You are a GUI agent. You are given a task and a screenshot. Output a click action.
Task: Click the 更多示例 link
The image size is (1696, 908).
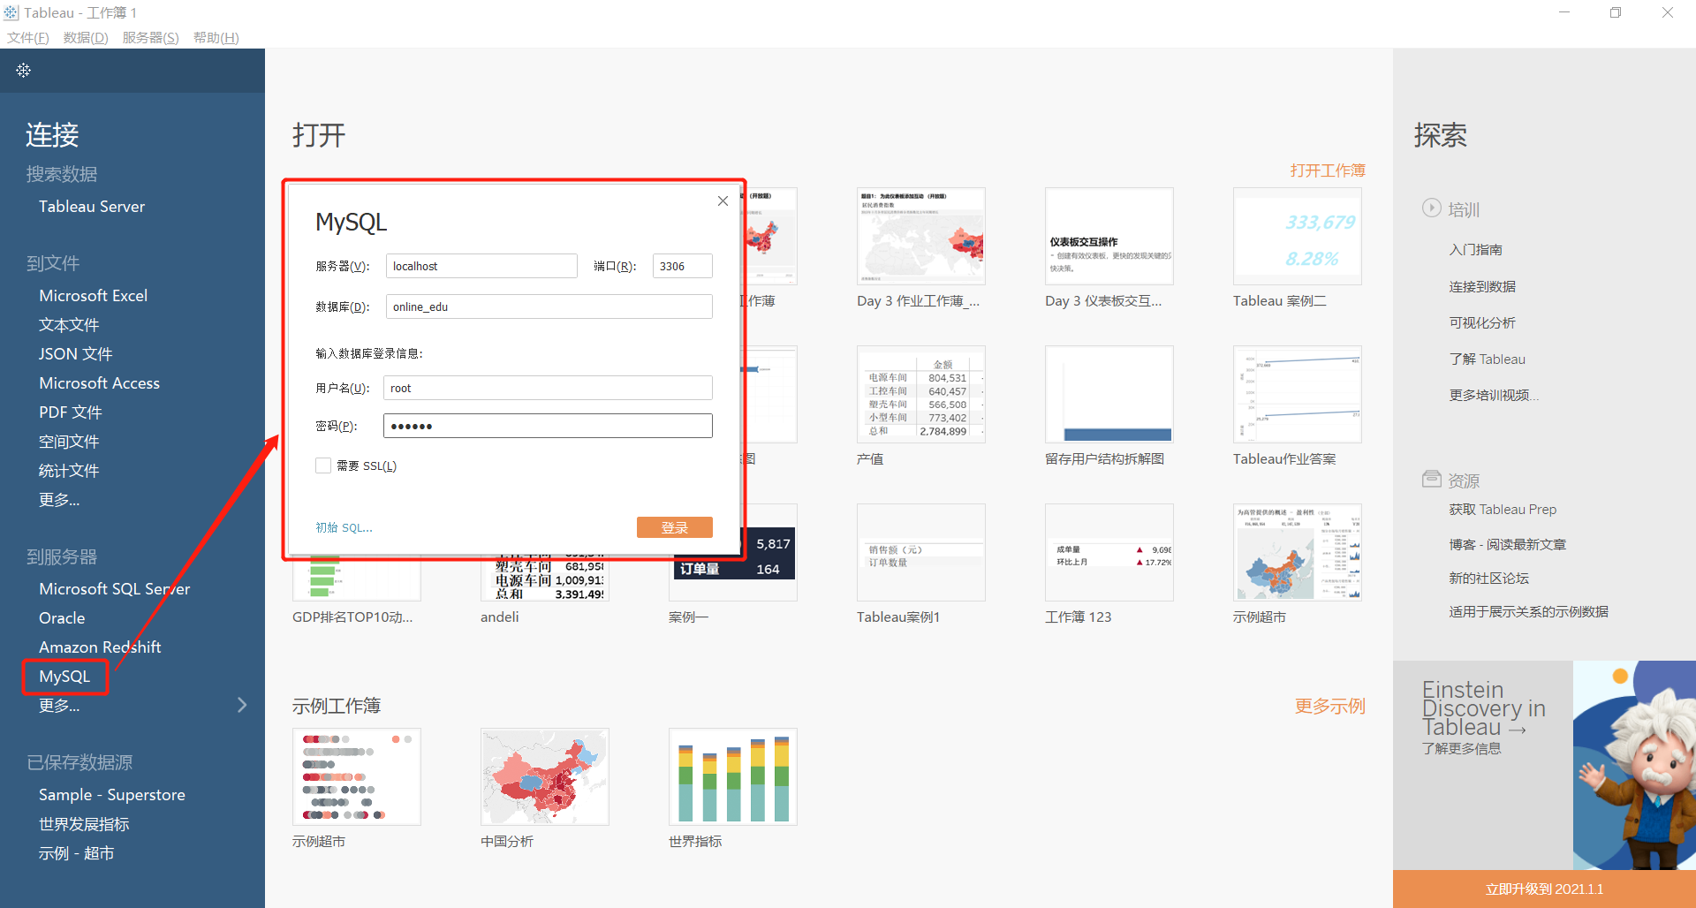pyautogui.click(x=1329, y=706)
